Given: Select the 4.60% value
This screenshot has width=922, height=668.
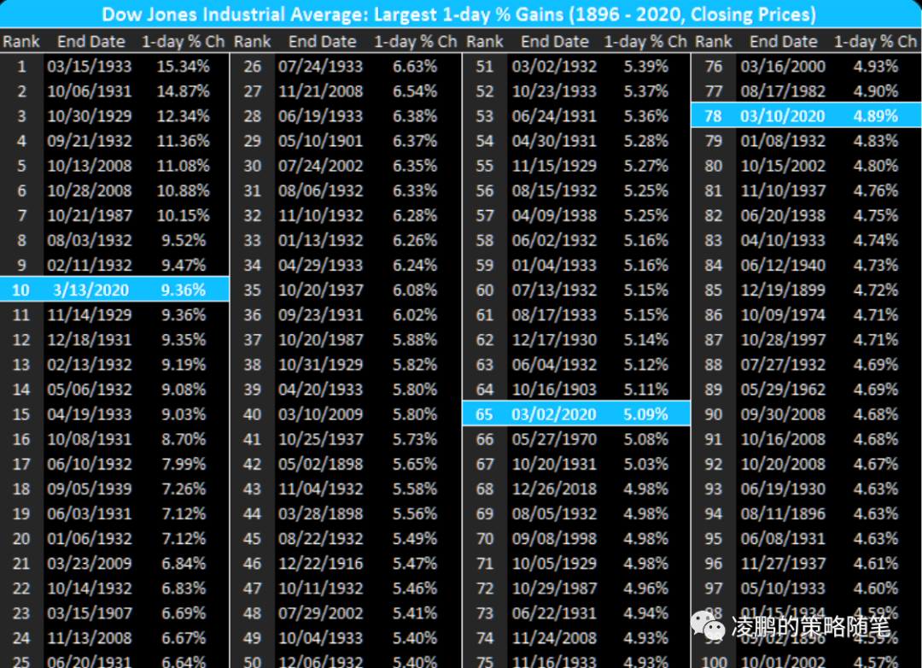Looking at the screenshot, I should pos(876,589).
